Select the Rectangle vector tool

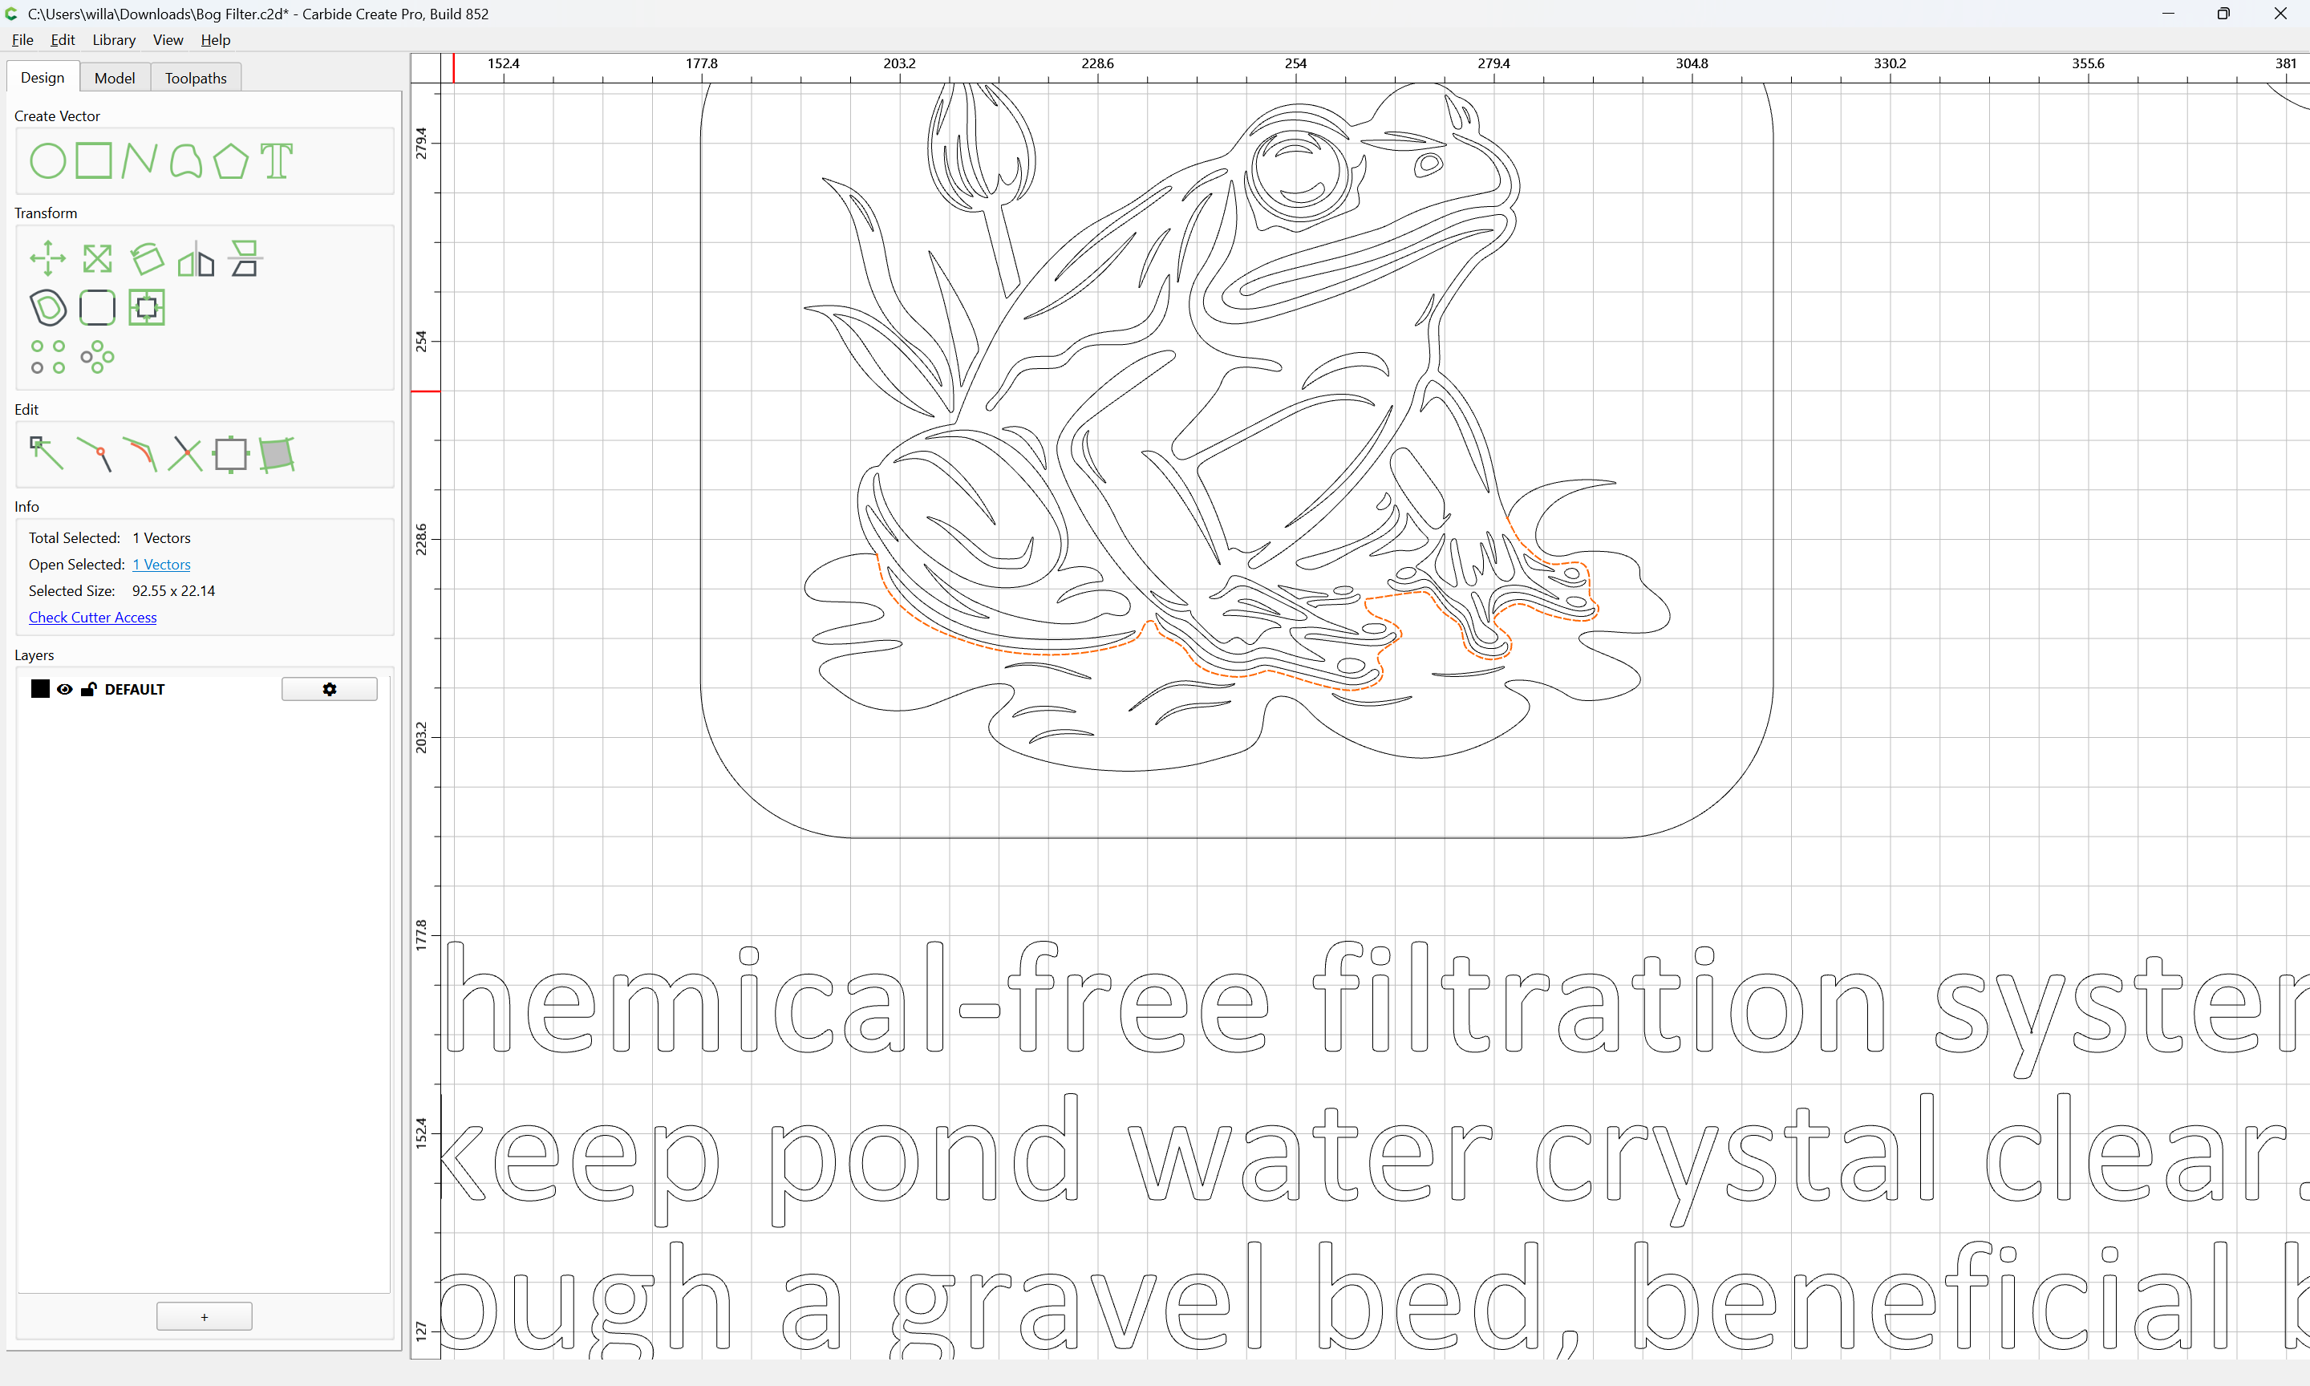[x=93, y=160]
